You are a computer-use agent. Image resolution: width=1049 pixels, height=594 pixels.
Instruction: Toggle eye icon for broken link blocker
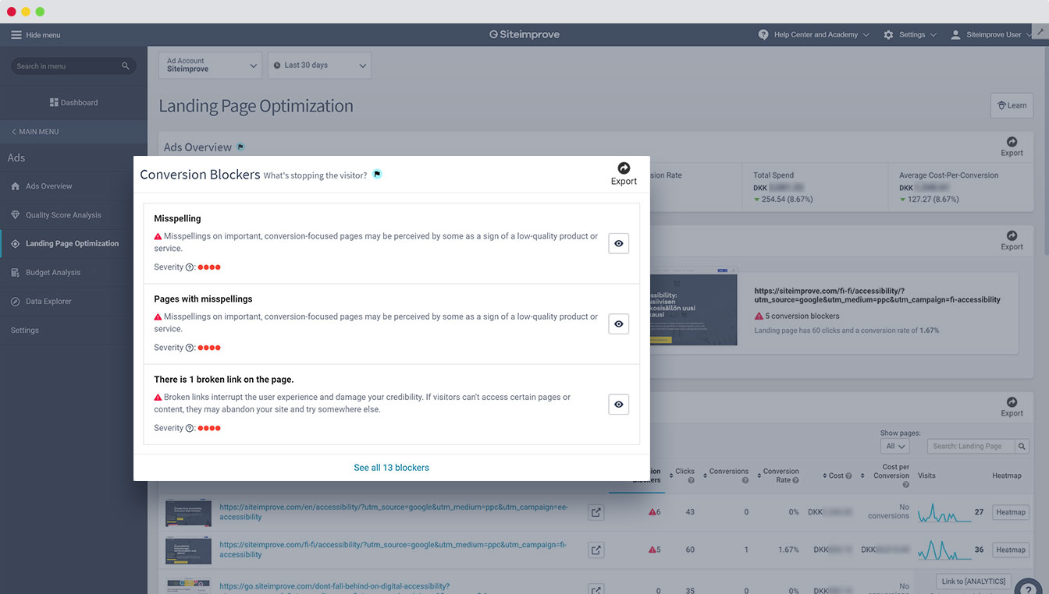(618, 405)
